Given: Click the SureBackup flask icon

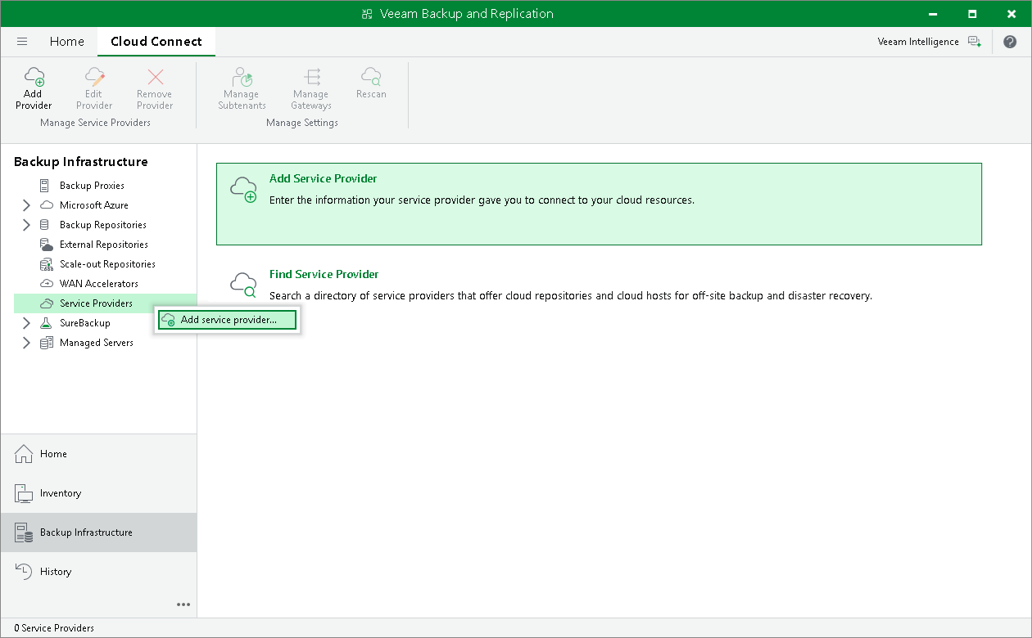Looking at the screenshot, I should click(x=45, y=323).
